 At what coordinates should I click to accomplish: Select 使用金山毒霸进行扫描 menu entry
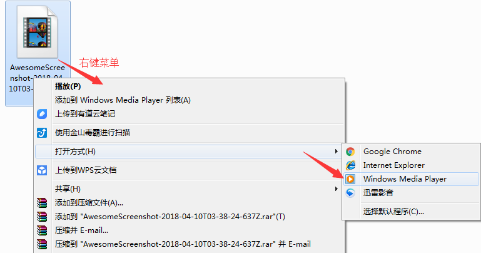click(93, 133)
